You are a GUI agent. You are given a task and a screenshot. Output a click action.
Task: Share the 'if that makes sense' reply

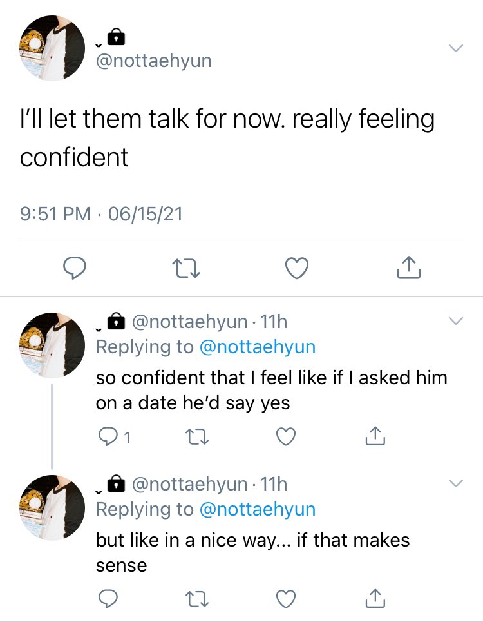coord(375,599)
